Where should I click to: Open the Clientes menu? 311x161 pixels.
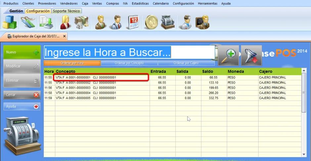(28, 4)
